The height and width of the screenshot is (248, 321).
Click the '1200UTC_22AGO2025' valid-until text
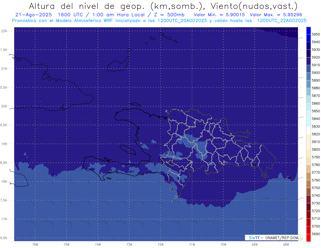tap(282, 21)
